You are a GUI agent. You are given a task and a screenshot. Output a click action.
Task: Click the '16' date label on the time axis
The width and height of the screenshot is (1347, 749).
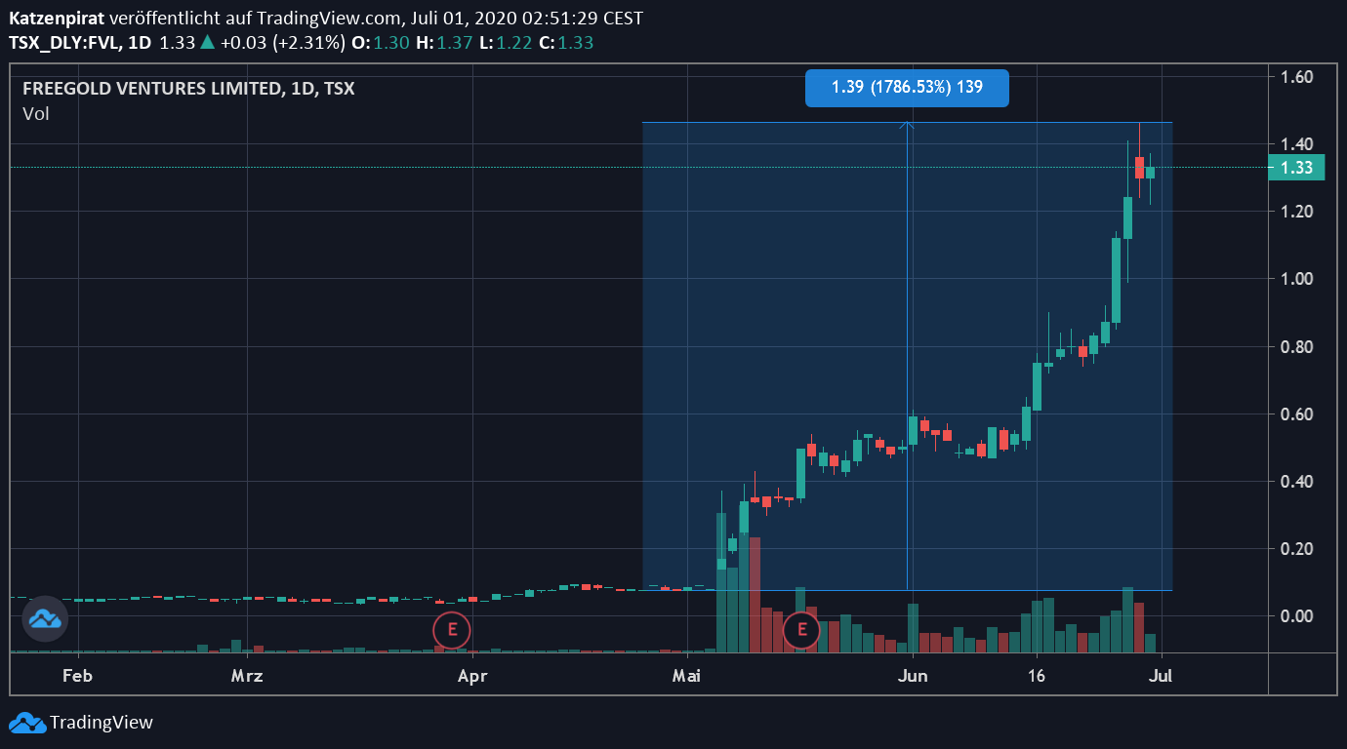(1036, 675)
